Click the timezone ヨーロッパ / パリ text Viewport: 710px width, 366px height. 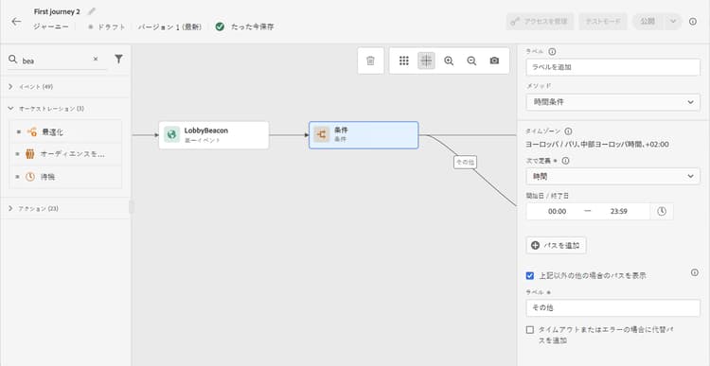click(x=597, y=145)
